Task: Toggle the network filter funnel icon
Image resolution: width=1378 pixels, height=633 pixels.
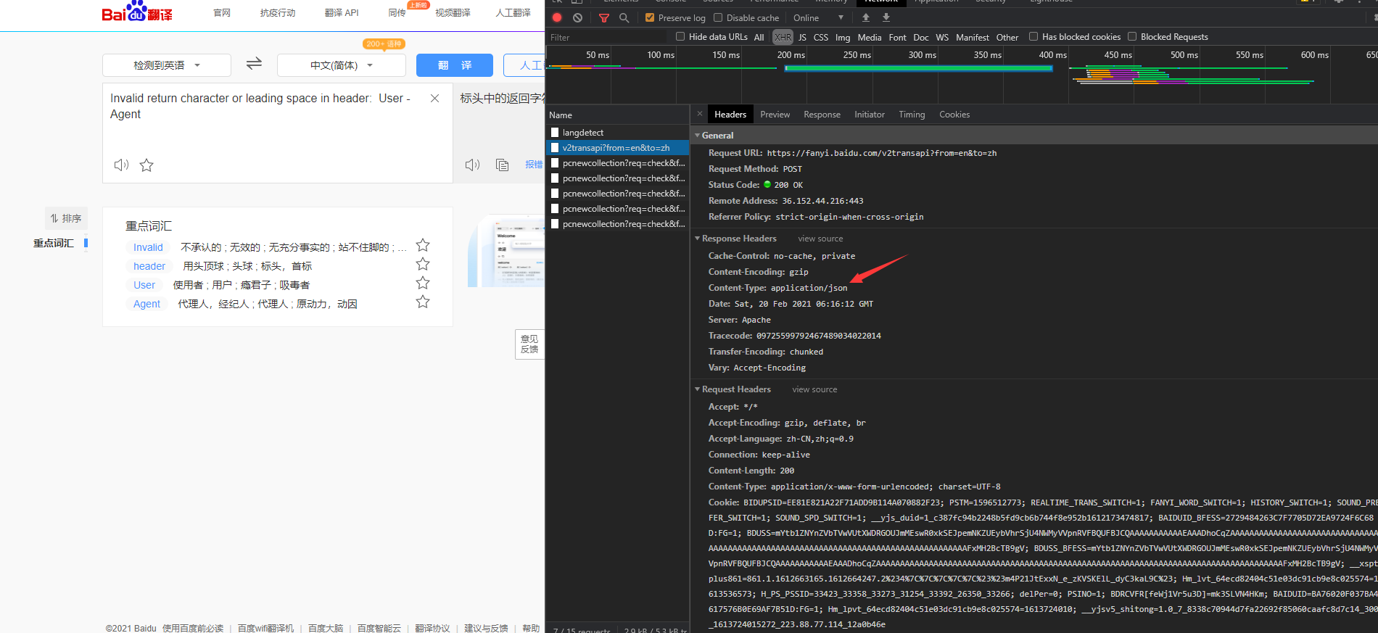Action: tap(604, 17)
